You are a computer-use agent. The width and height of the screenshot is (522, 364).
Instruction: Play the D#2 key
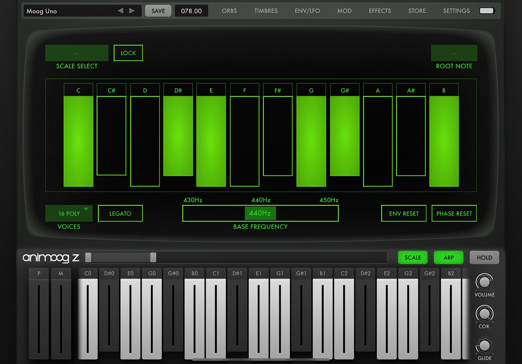click(365, 310)
